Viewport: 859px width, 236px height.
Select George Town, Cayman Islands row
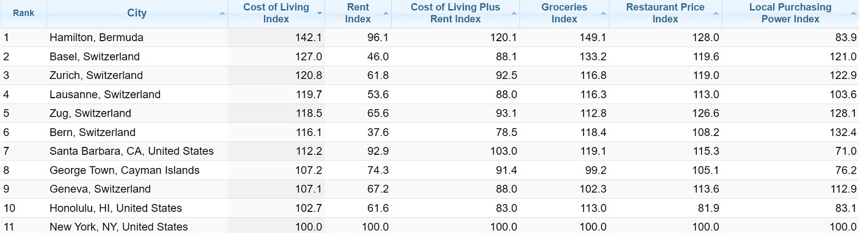[124, 170]
